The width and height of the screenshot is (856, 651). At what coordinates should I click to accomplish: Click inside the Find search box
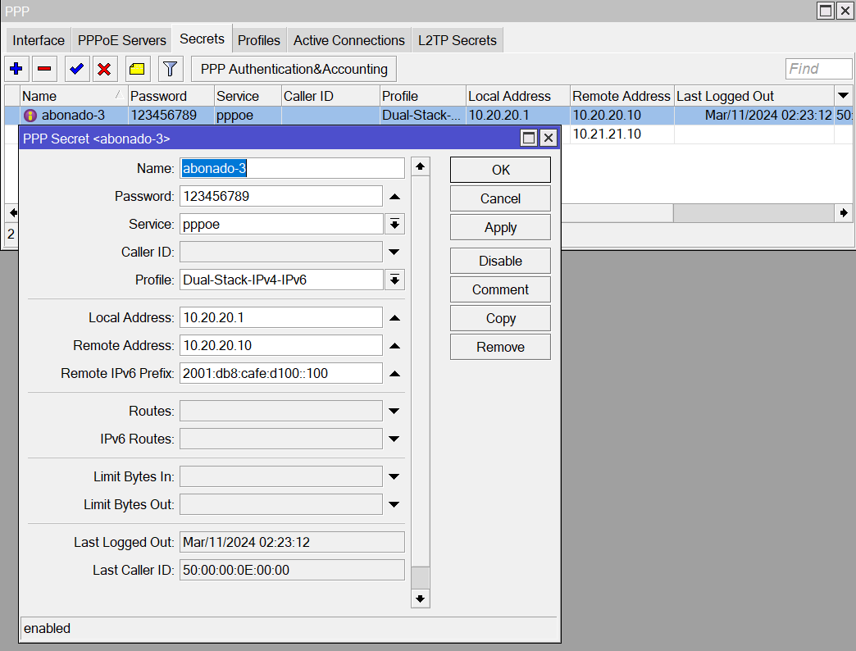point(818,69)
